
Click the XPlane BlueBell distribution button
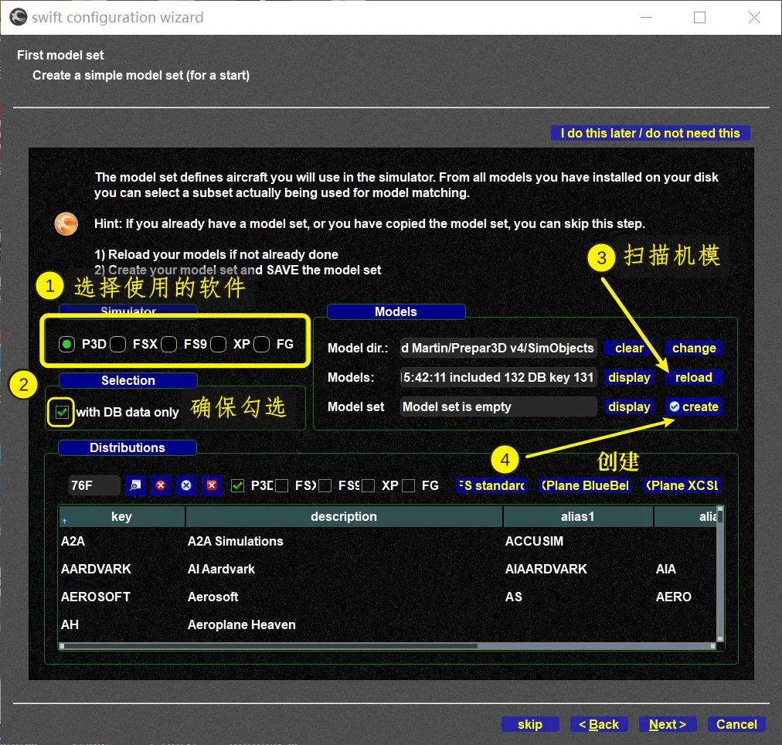pos(586,485)
